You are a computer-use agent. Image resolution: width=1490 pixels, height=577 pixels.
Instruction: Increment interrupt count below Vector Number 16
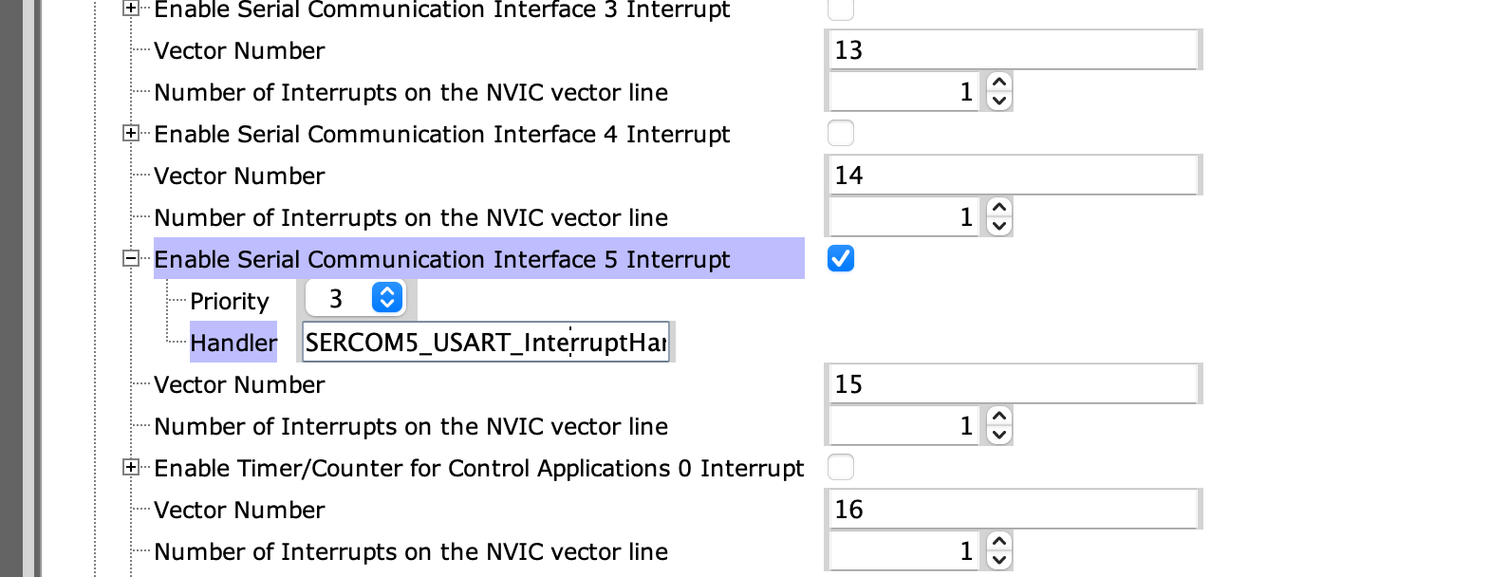tap(999, 542)
